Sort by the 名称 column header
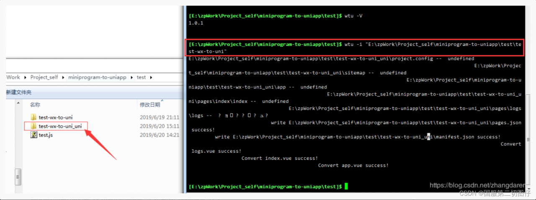Viewport: 536px width, 200px height. click(35, 104)
